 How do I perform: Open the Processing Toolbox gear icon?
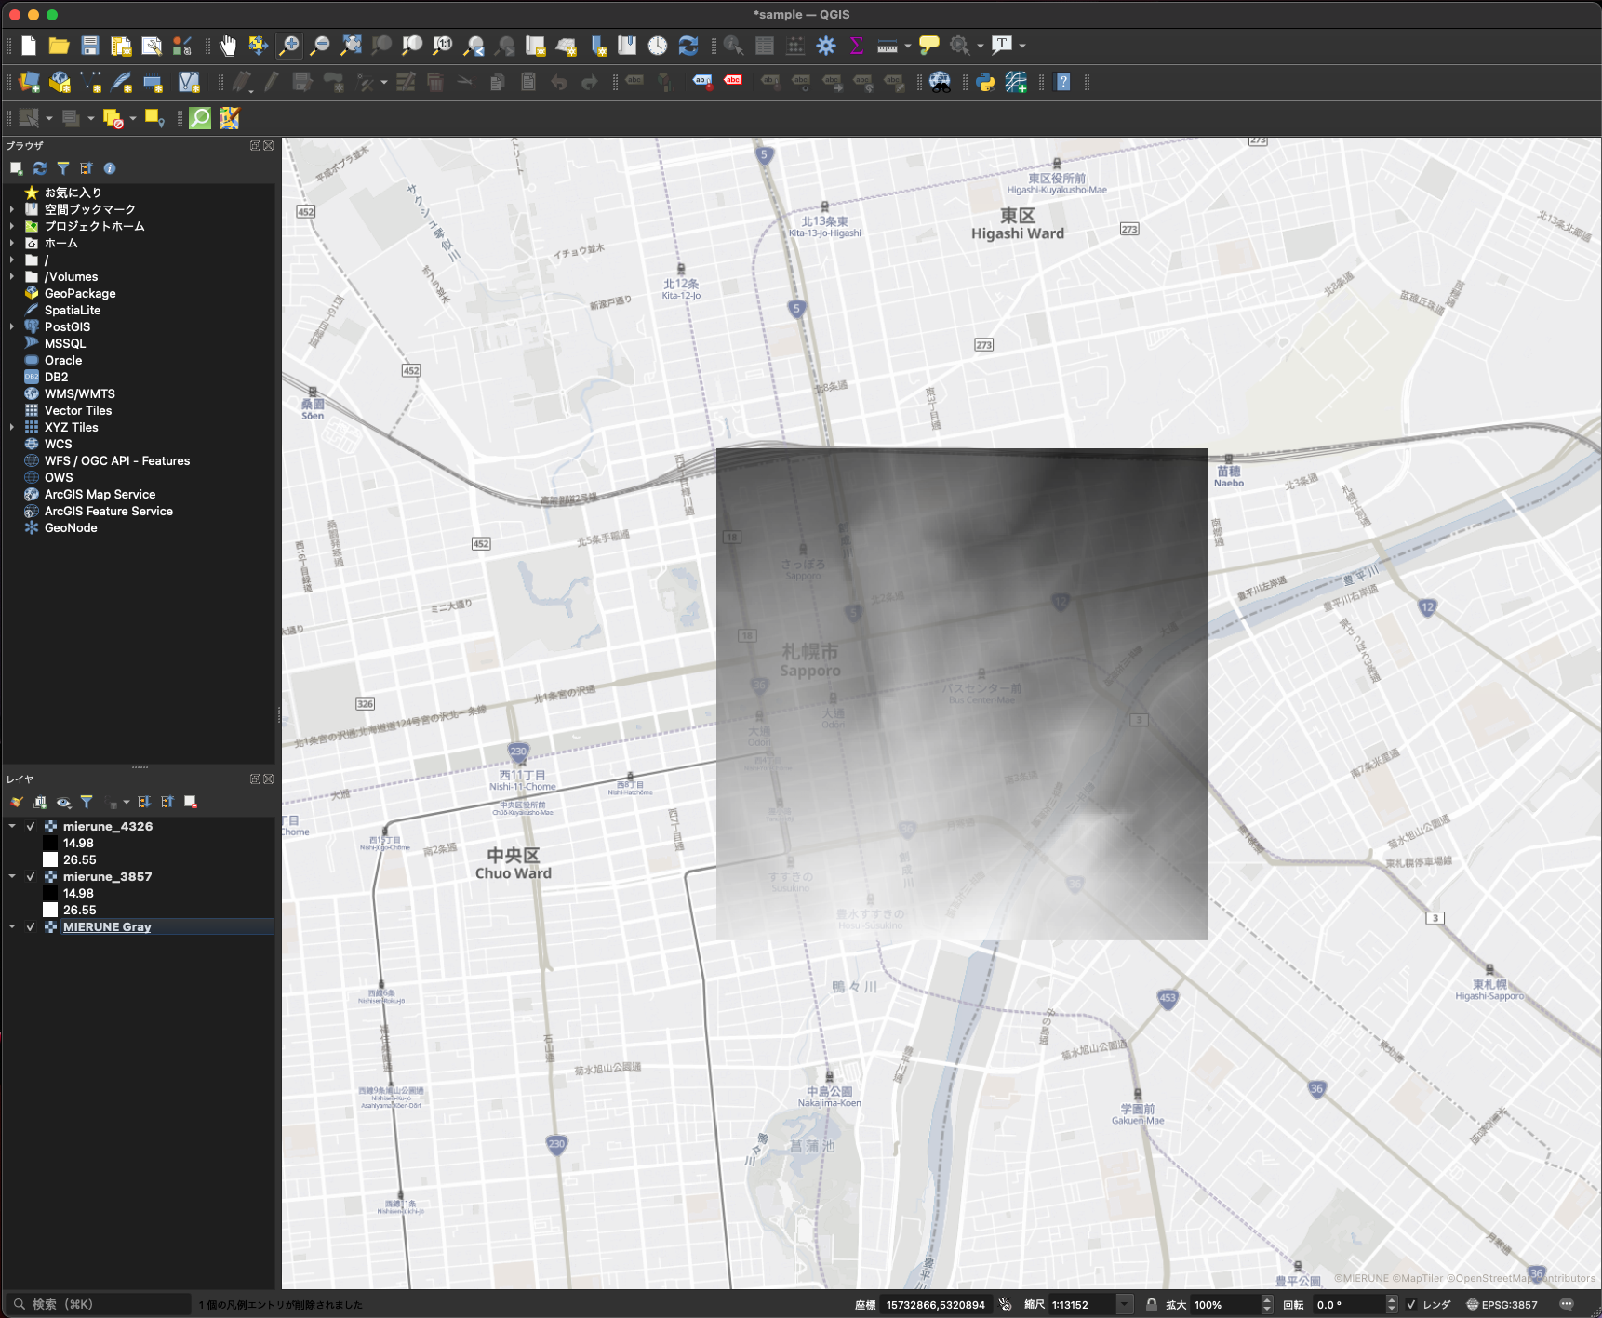(826, 45)
